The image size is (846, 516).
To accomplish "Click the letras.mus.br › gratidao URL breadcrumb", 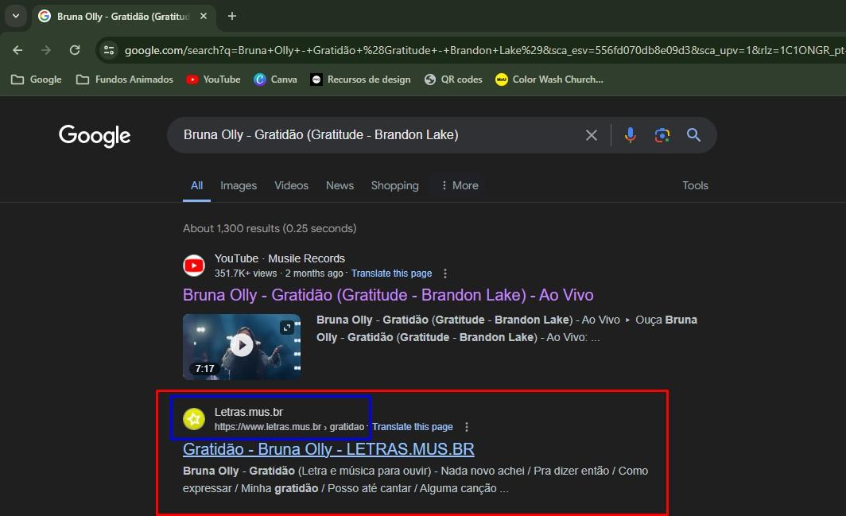I will [289, 427].
